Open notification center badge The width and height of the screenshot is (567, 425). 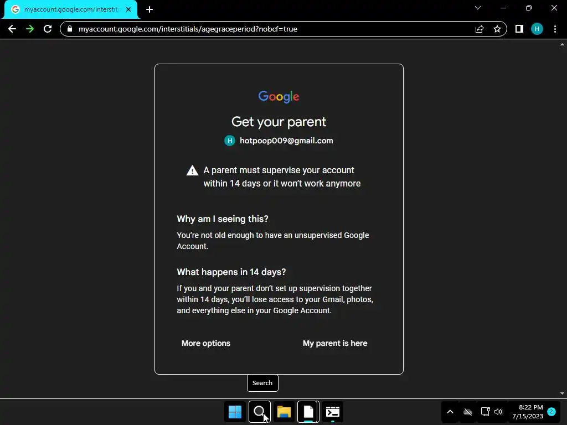point(551,412)
